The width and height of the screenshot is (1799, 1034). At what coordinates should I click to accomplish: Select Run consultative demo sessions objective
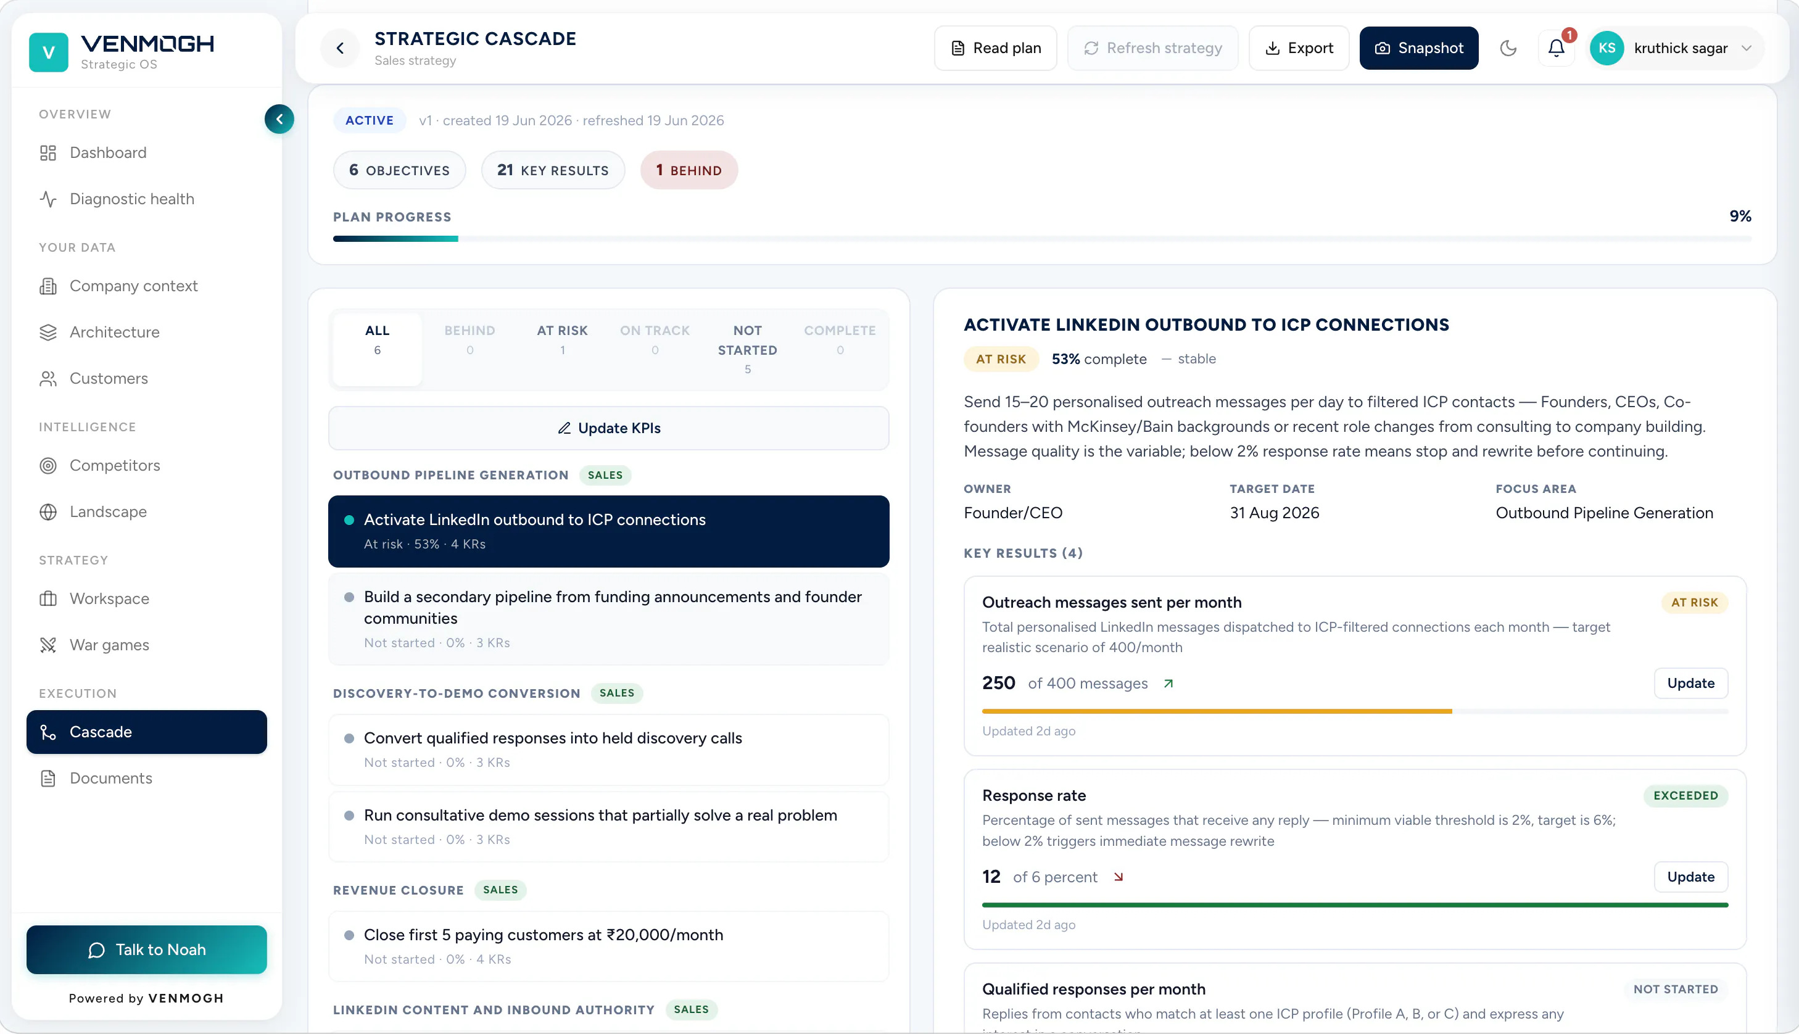[608, 827]
